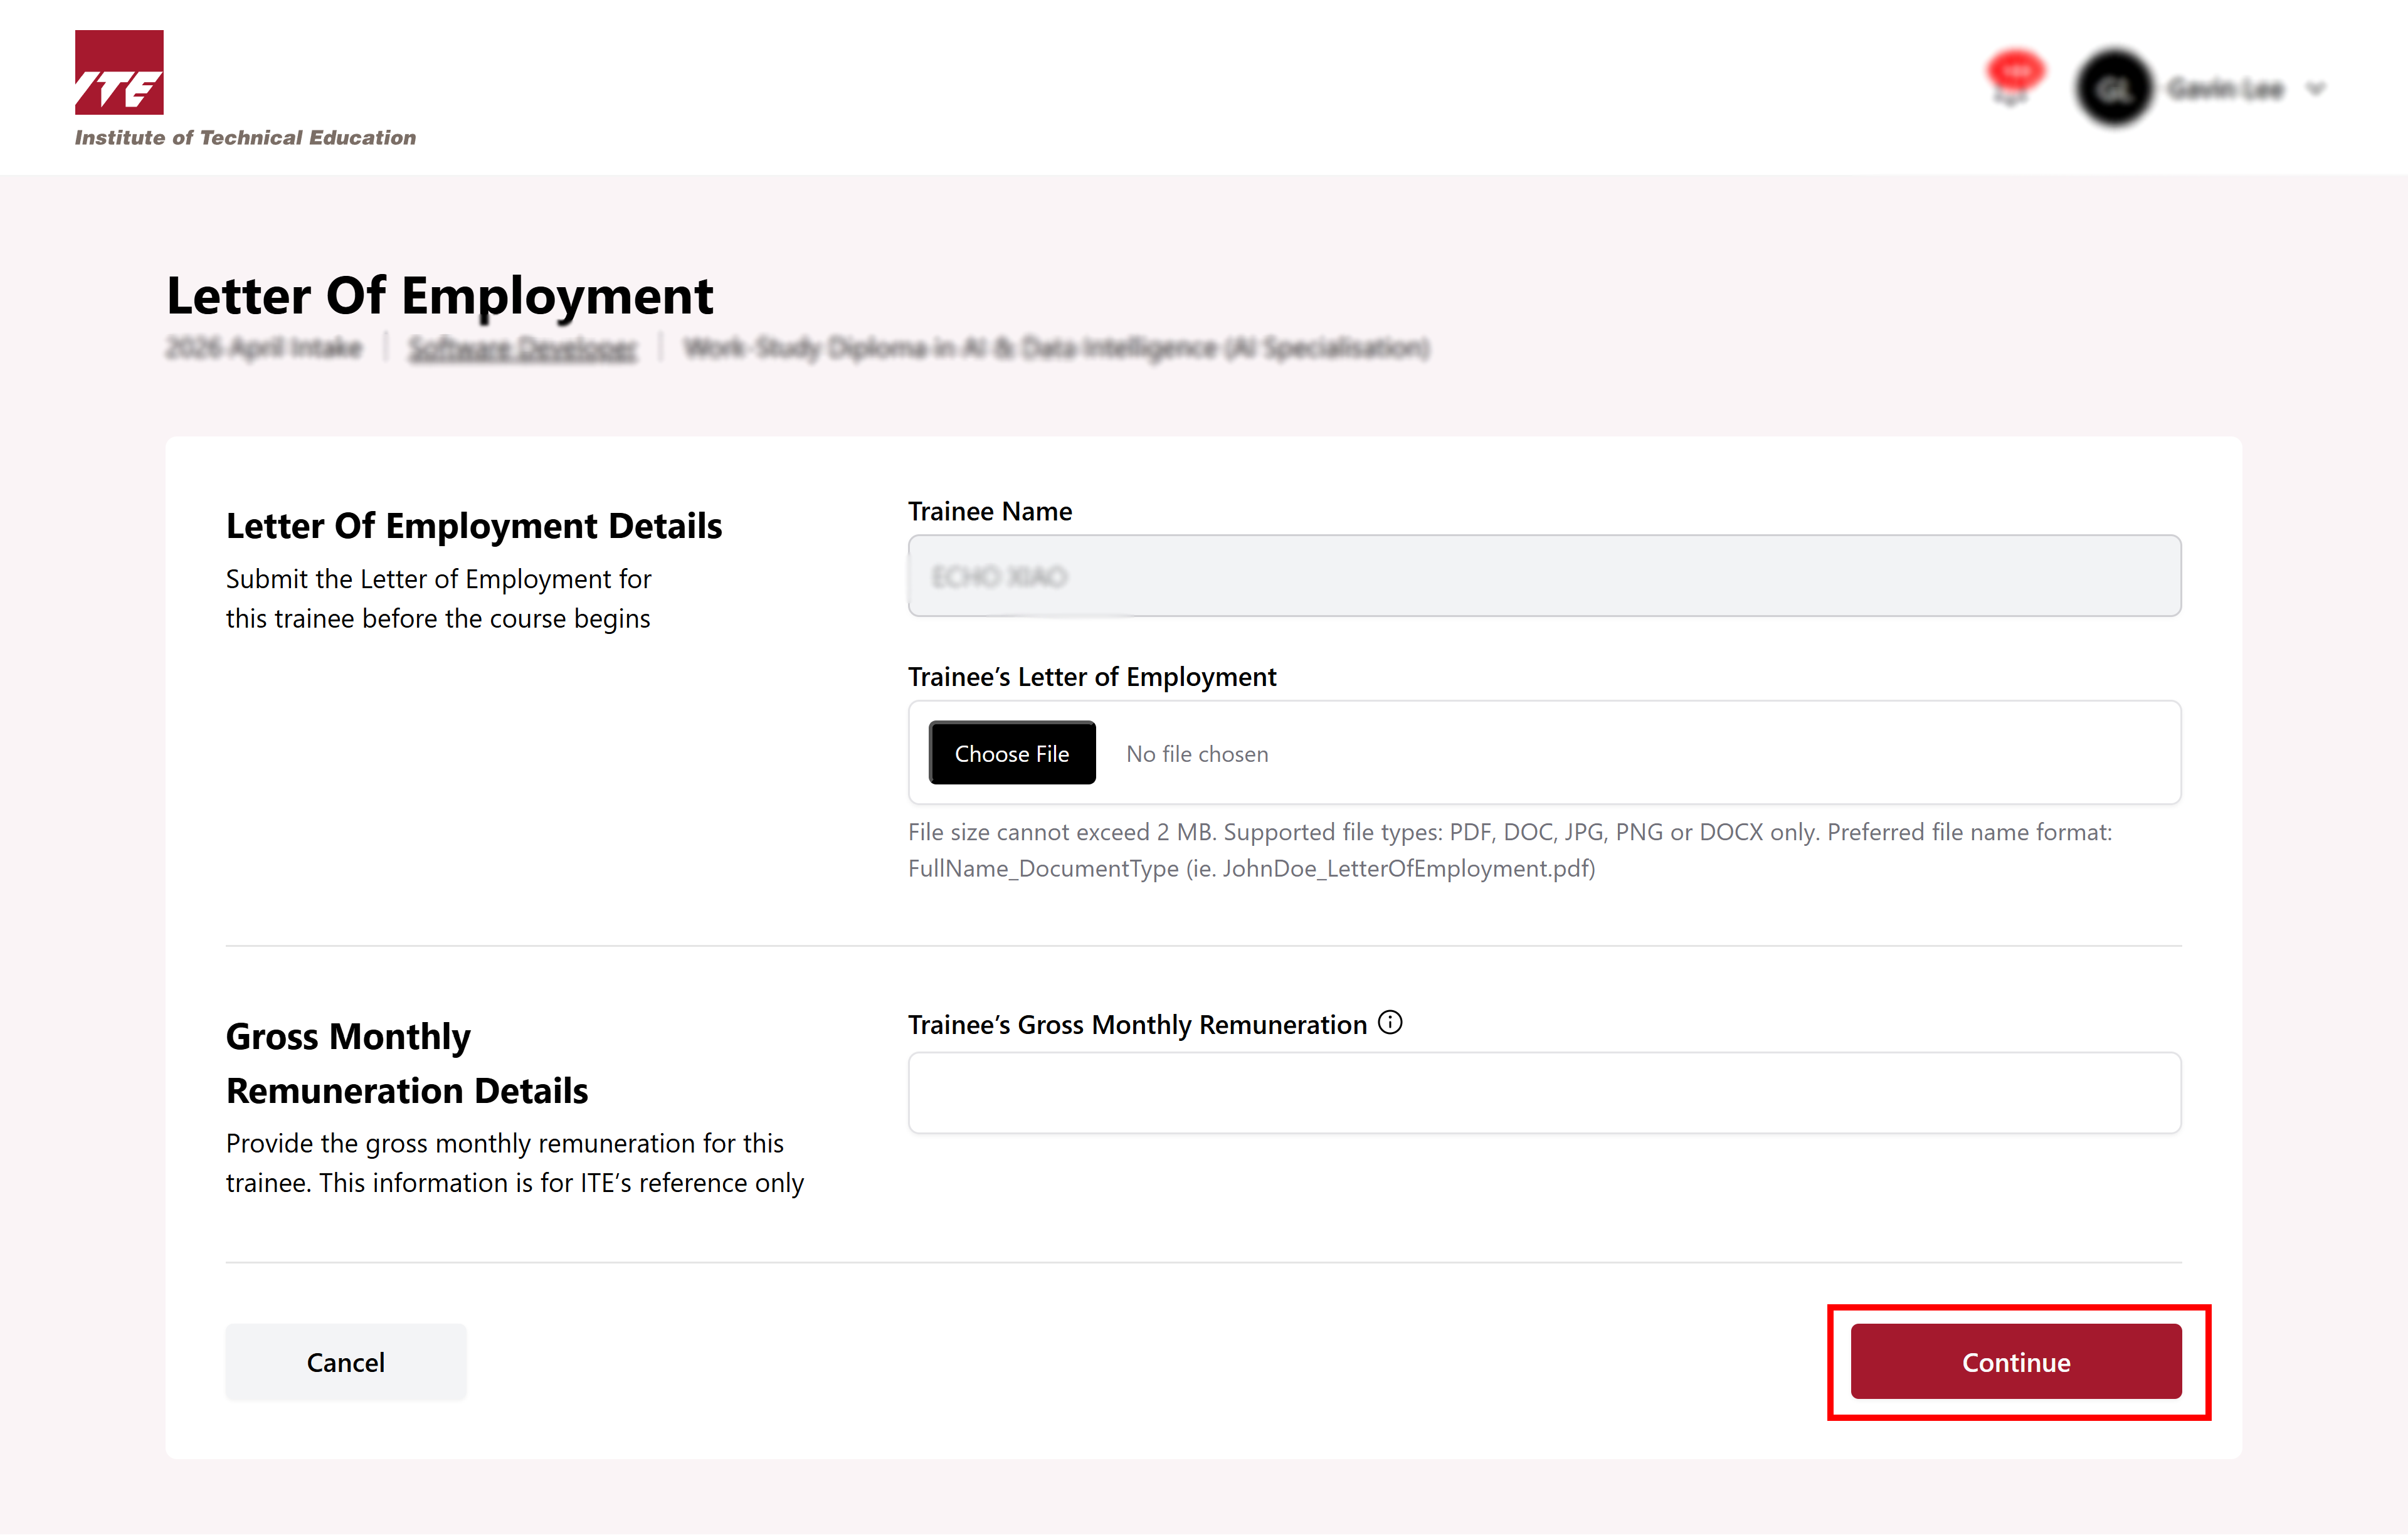Click the Trainee Name field
The width and height of the screenshot is (2408, 1535).
[1543, 576]
